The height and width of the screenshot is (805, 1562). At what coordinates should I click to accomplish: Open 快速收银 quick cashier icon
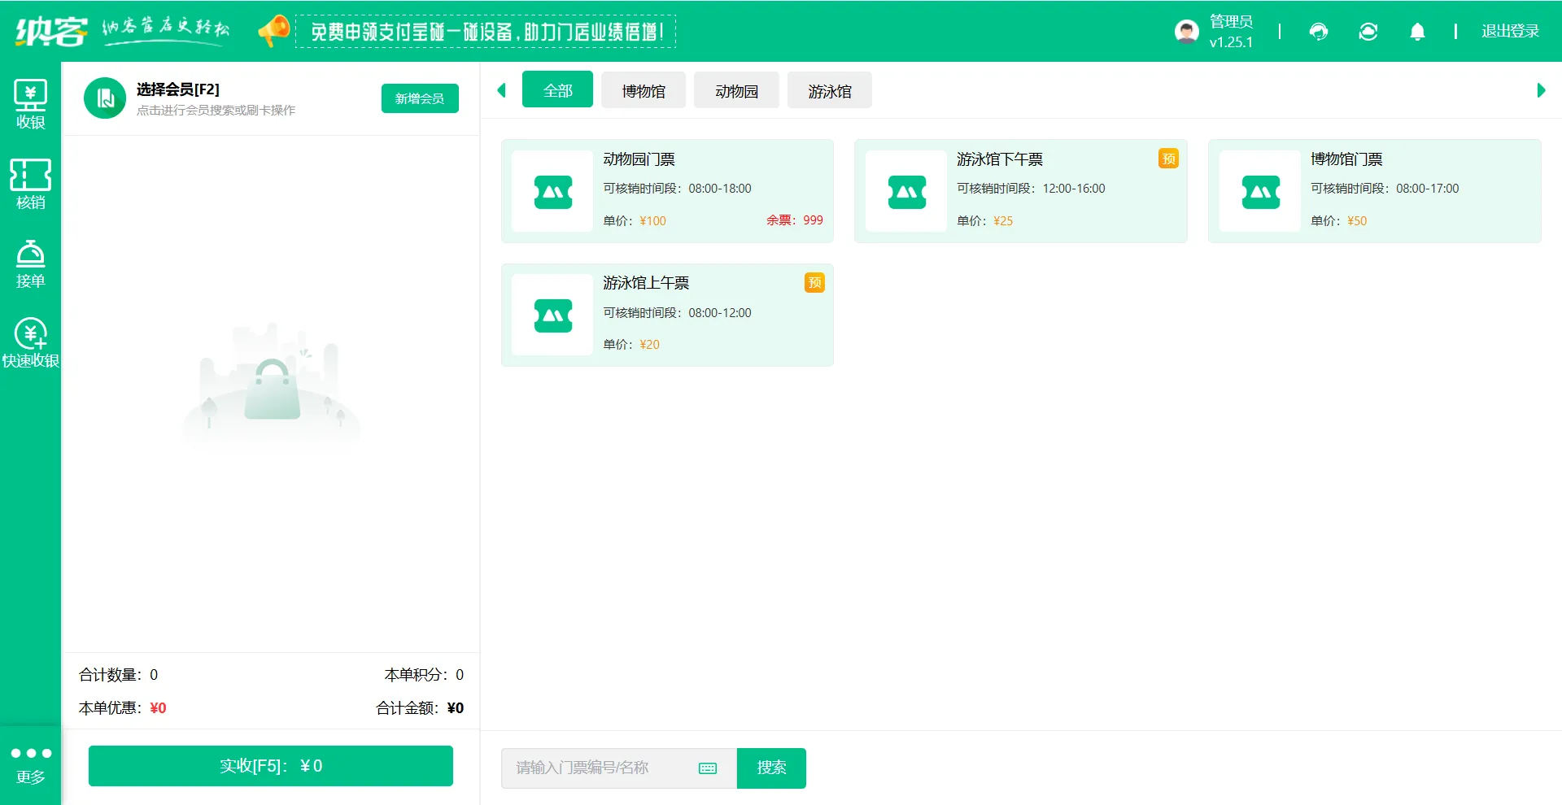coord(30,343)
